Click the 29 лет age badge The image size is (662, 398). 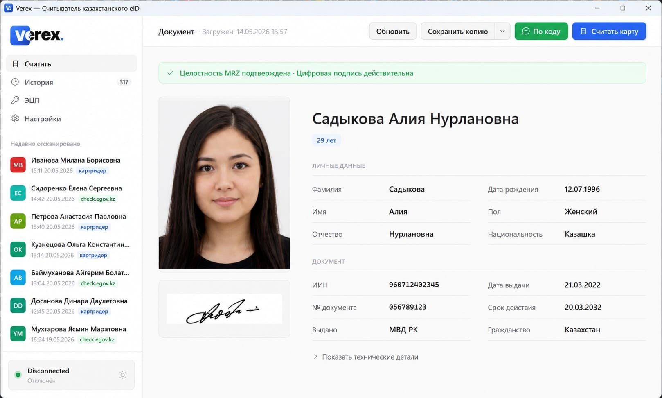point(326,140)
